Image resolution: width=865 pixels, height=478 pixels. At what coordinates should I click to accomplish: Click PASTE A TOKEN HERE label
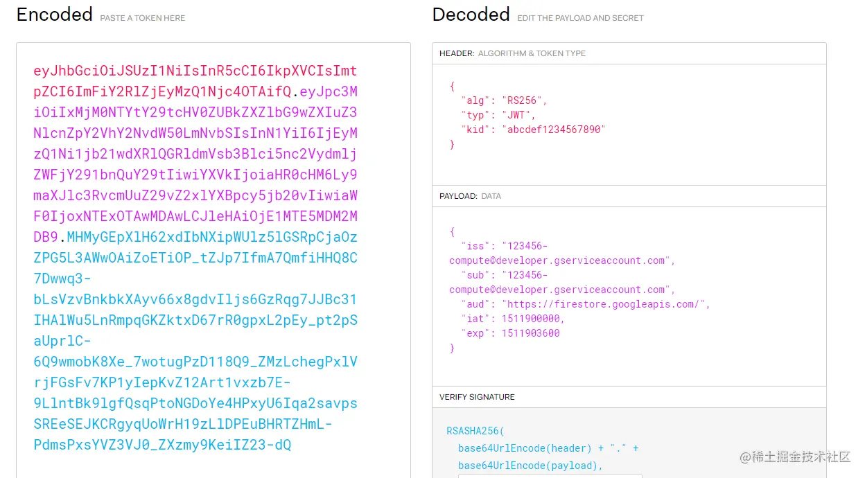[x=142, y=18]
